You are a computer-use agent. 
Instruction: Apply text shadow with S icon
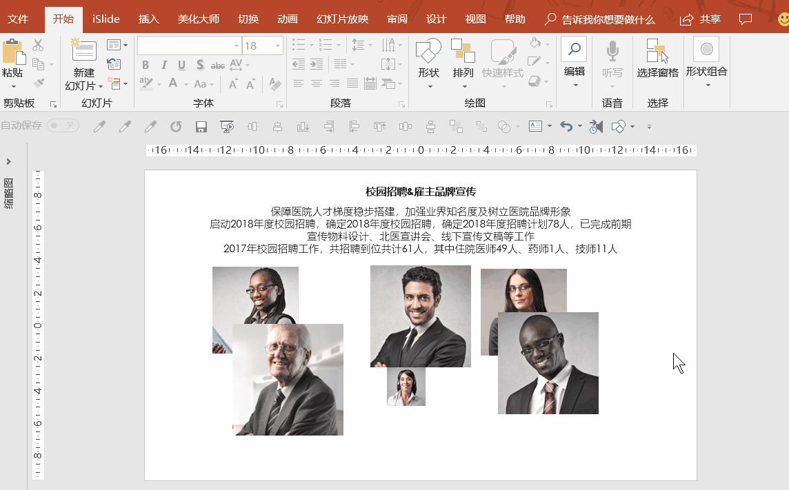coord(200,65)
